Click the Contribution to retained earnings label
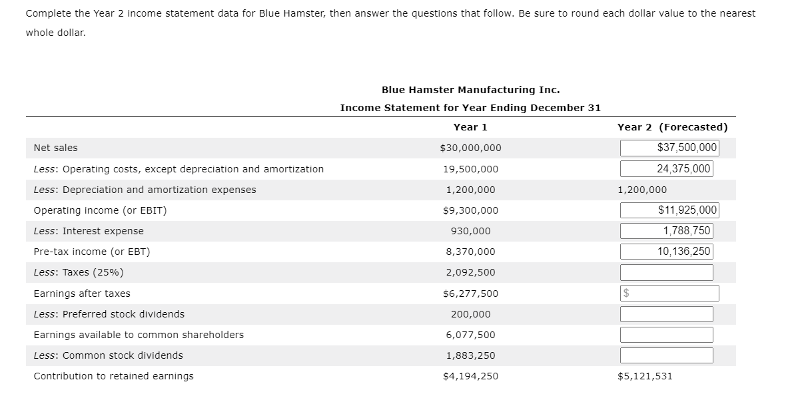 113,375
